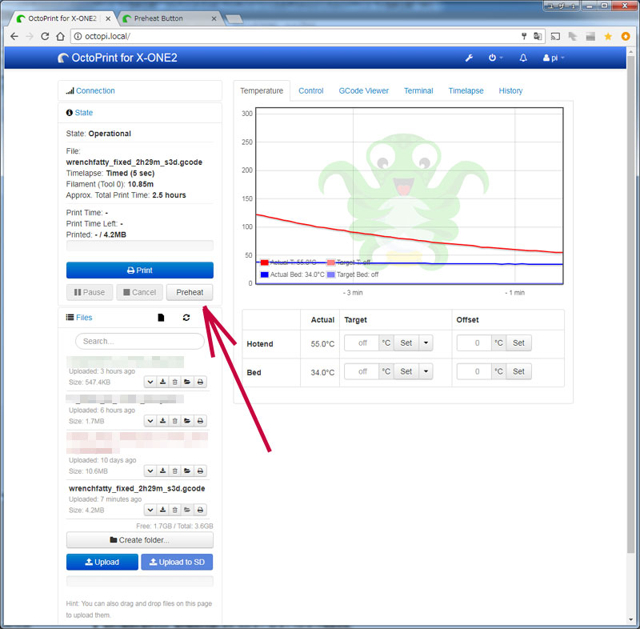
Task: Load and print the 10.6MB file
Action: pyautogui.click(x=200, y=471)
